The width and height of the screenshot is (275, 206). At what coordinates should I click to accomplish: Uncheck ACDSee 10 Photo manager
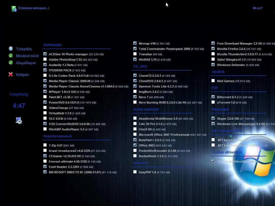click(45, 54)
